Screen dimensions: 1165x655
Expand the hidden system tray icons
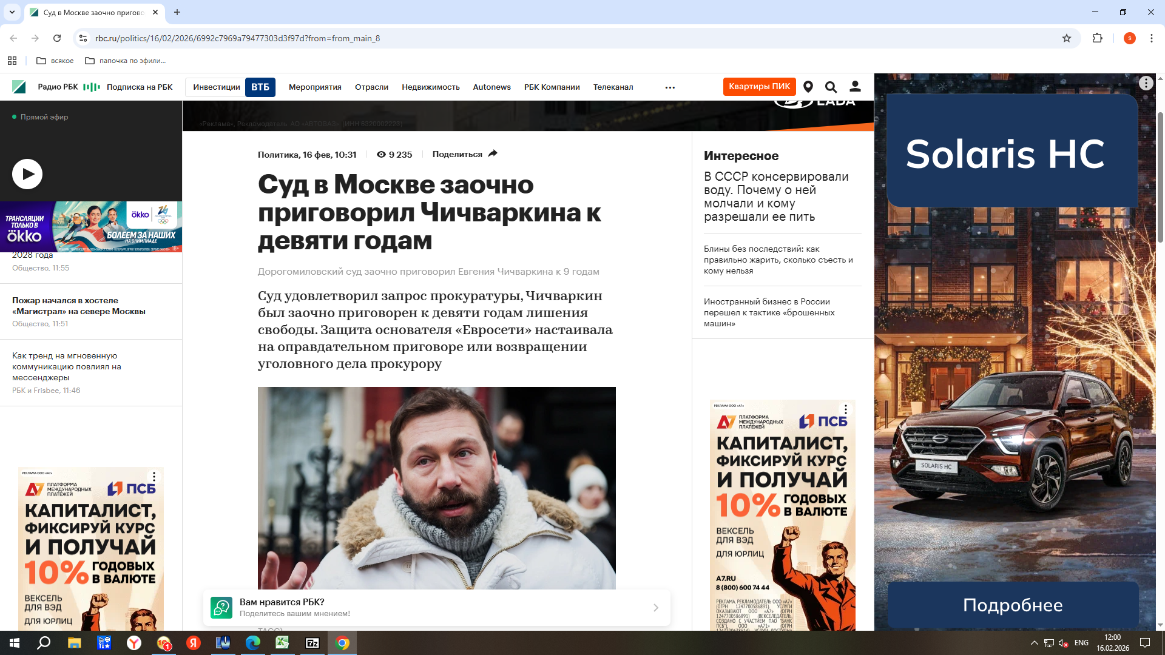click(1034, 643)
